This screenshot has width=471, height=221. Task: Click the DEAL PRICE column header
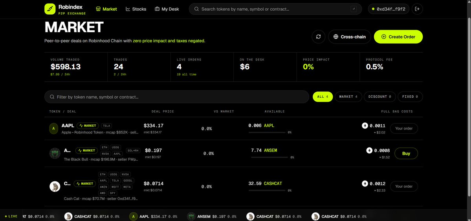[163, 111]
